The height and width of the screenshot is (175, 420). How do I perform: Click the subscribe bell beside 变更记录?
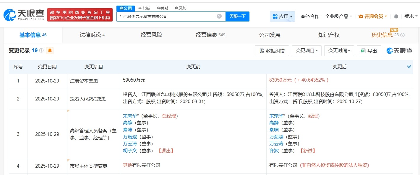pyautogui.click(x=50, y=50)
